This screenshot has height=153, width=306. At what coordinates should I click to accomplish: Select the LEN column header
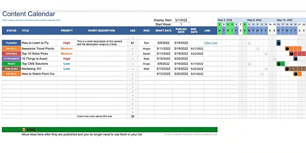pos(133,31)
